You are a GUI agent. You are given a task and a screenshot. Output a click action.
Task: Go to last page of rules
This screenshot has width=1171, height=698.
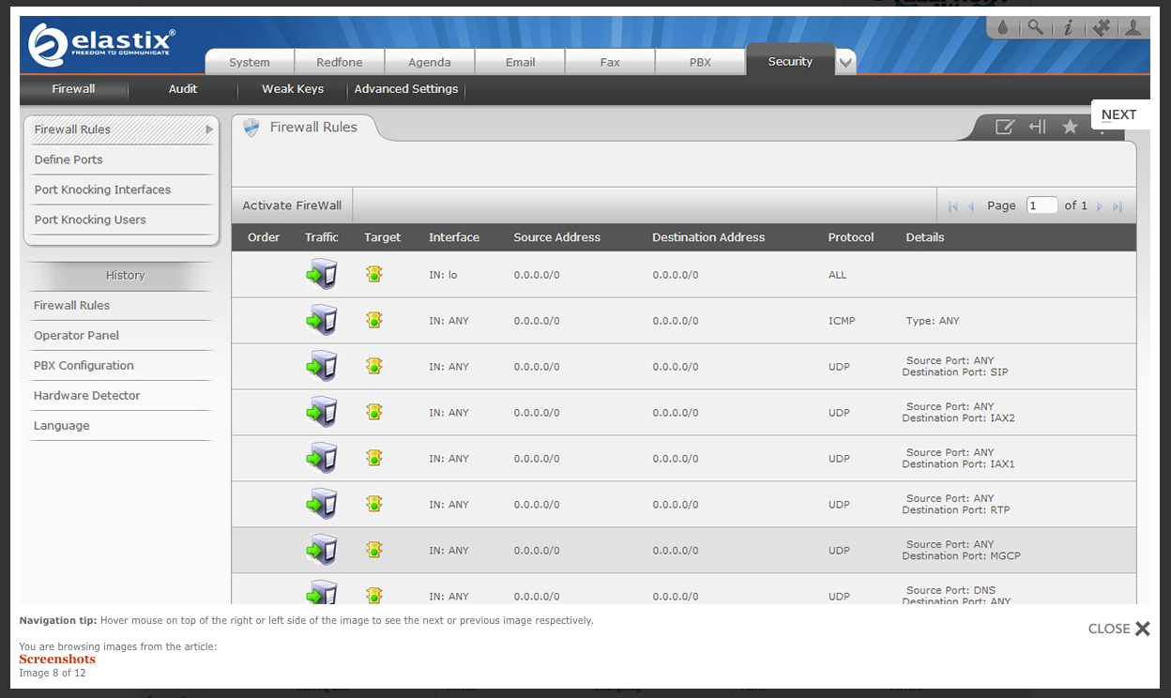[1118, 206]
